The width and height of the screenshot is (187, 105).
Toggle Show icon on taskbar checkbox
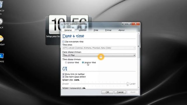63,74
